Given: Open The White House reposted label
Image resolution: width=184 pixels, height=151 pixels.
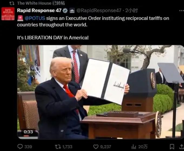Looking at the screenshot, I should (41, 3).
